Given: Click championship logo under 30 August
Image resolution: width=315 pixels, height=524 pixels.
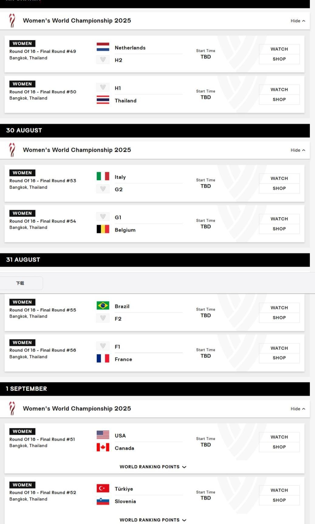Looking at the screenshot, I should [12, 150].
